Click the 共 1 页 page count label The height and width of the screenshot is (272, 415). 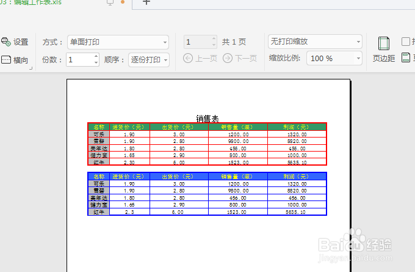pos(234,42)
